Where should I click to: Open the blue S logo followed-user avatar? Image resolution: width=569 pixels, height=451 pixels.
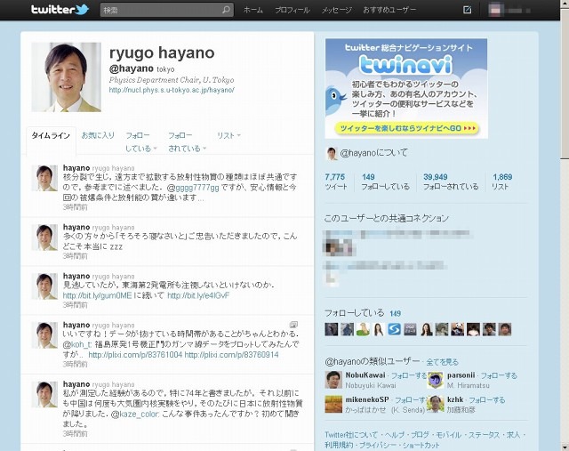(x=394, y=329)
